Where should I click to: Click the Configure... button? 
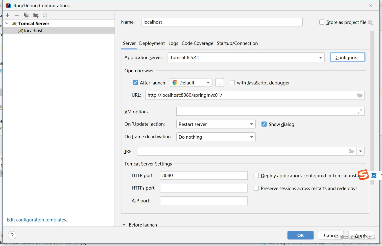[347, 57]
